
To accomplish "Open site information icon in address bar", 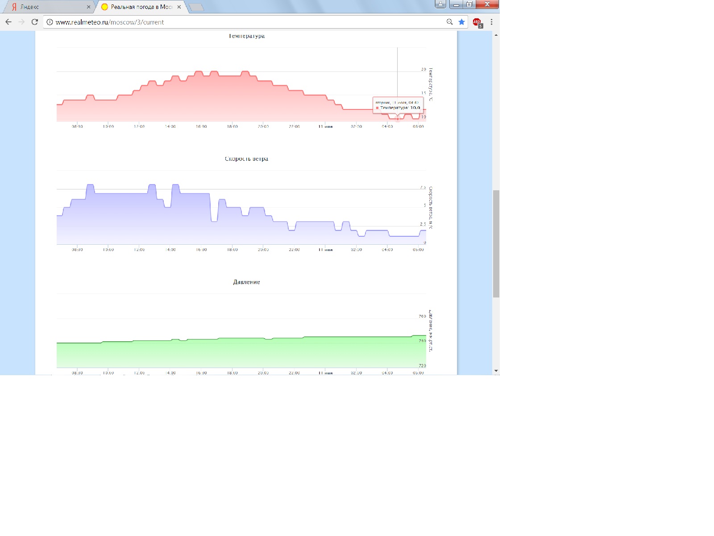I will click(50, 22).
